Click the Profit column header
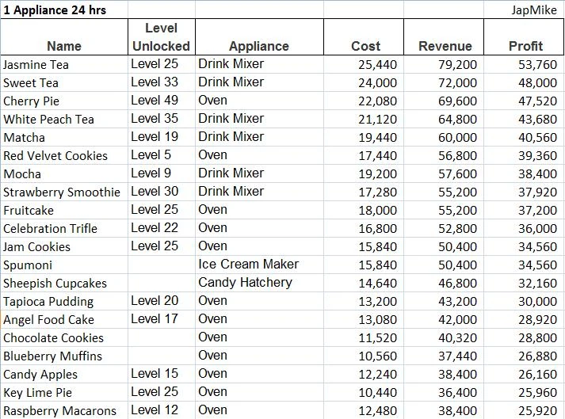The height and width of the screenshot is (419, 565). 524,37
